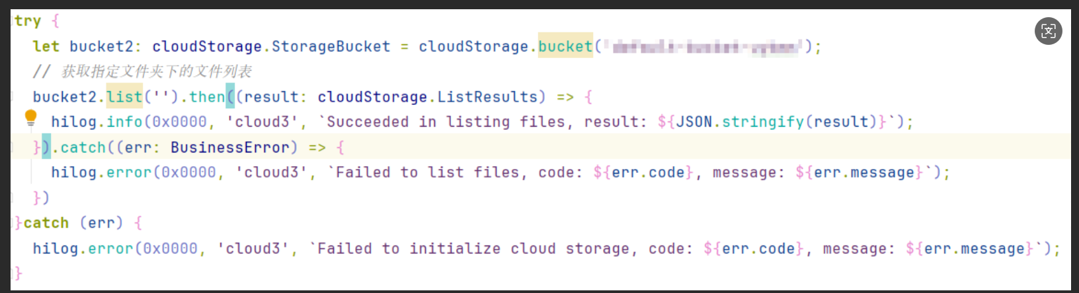Screen dimensions: 1079x293
Task: Click the Chinese comment line
Action: click(142, 71)
